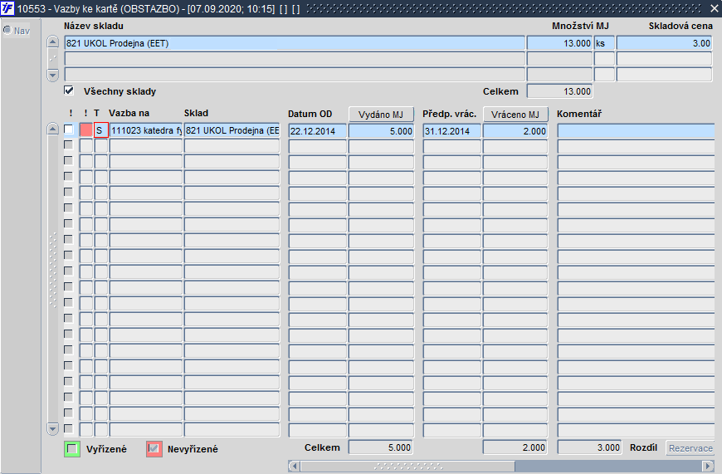Click the Množství MJ value 13.000 in top row
Image resolution: width=722 pixels, height=474 pixels.
coord(559,43)
